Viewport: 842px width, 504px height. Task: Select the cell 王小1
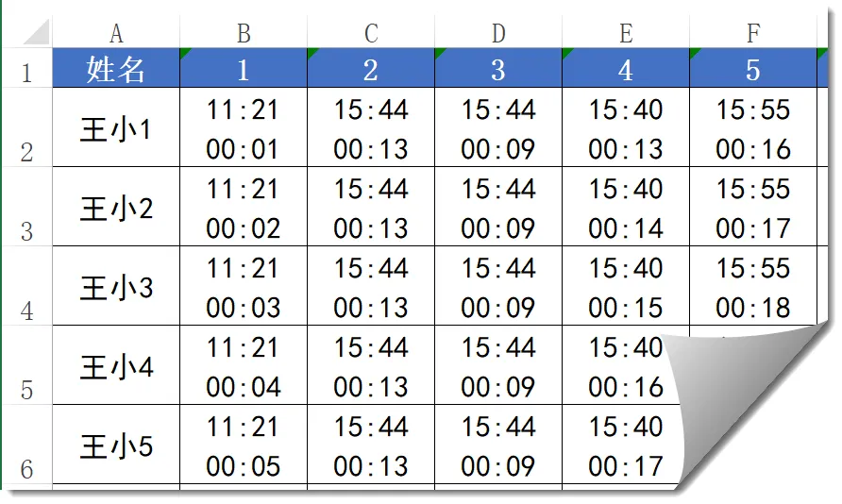116,128
